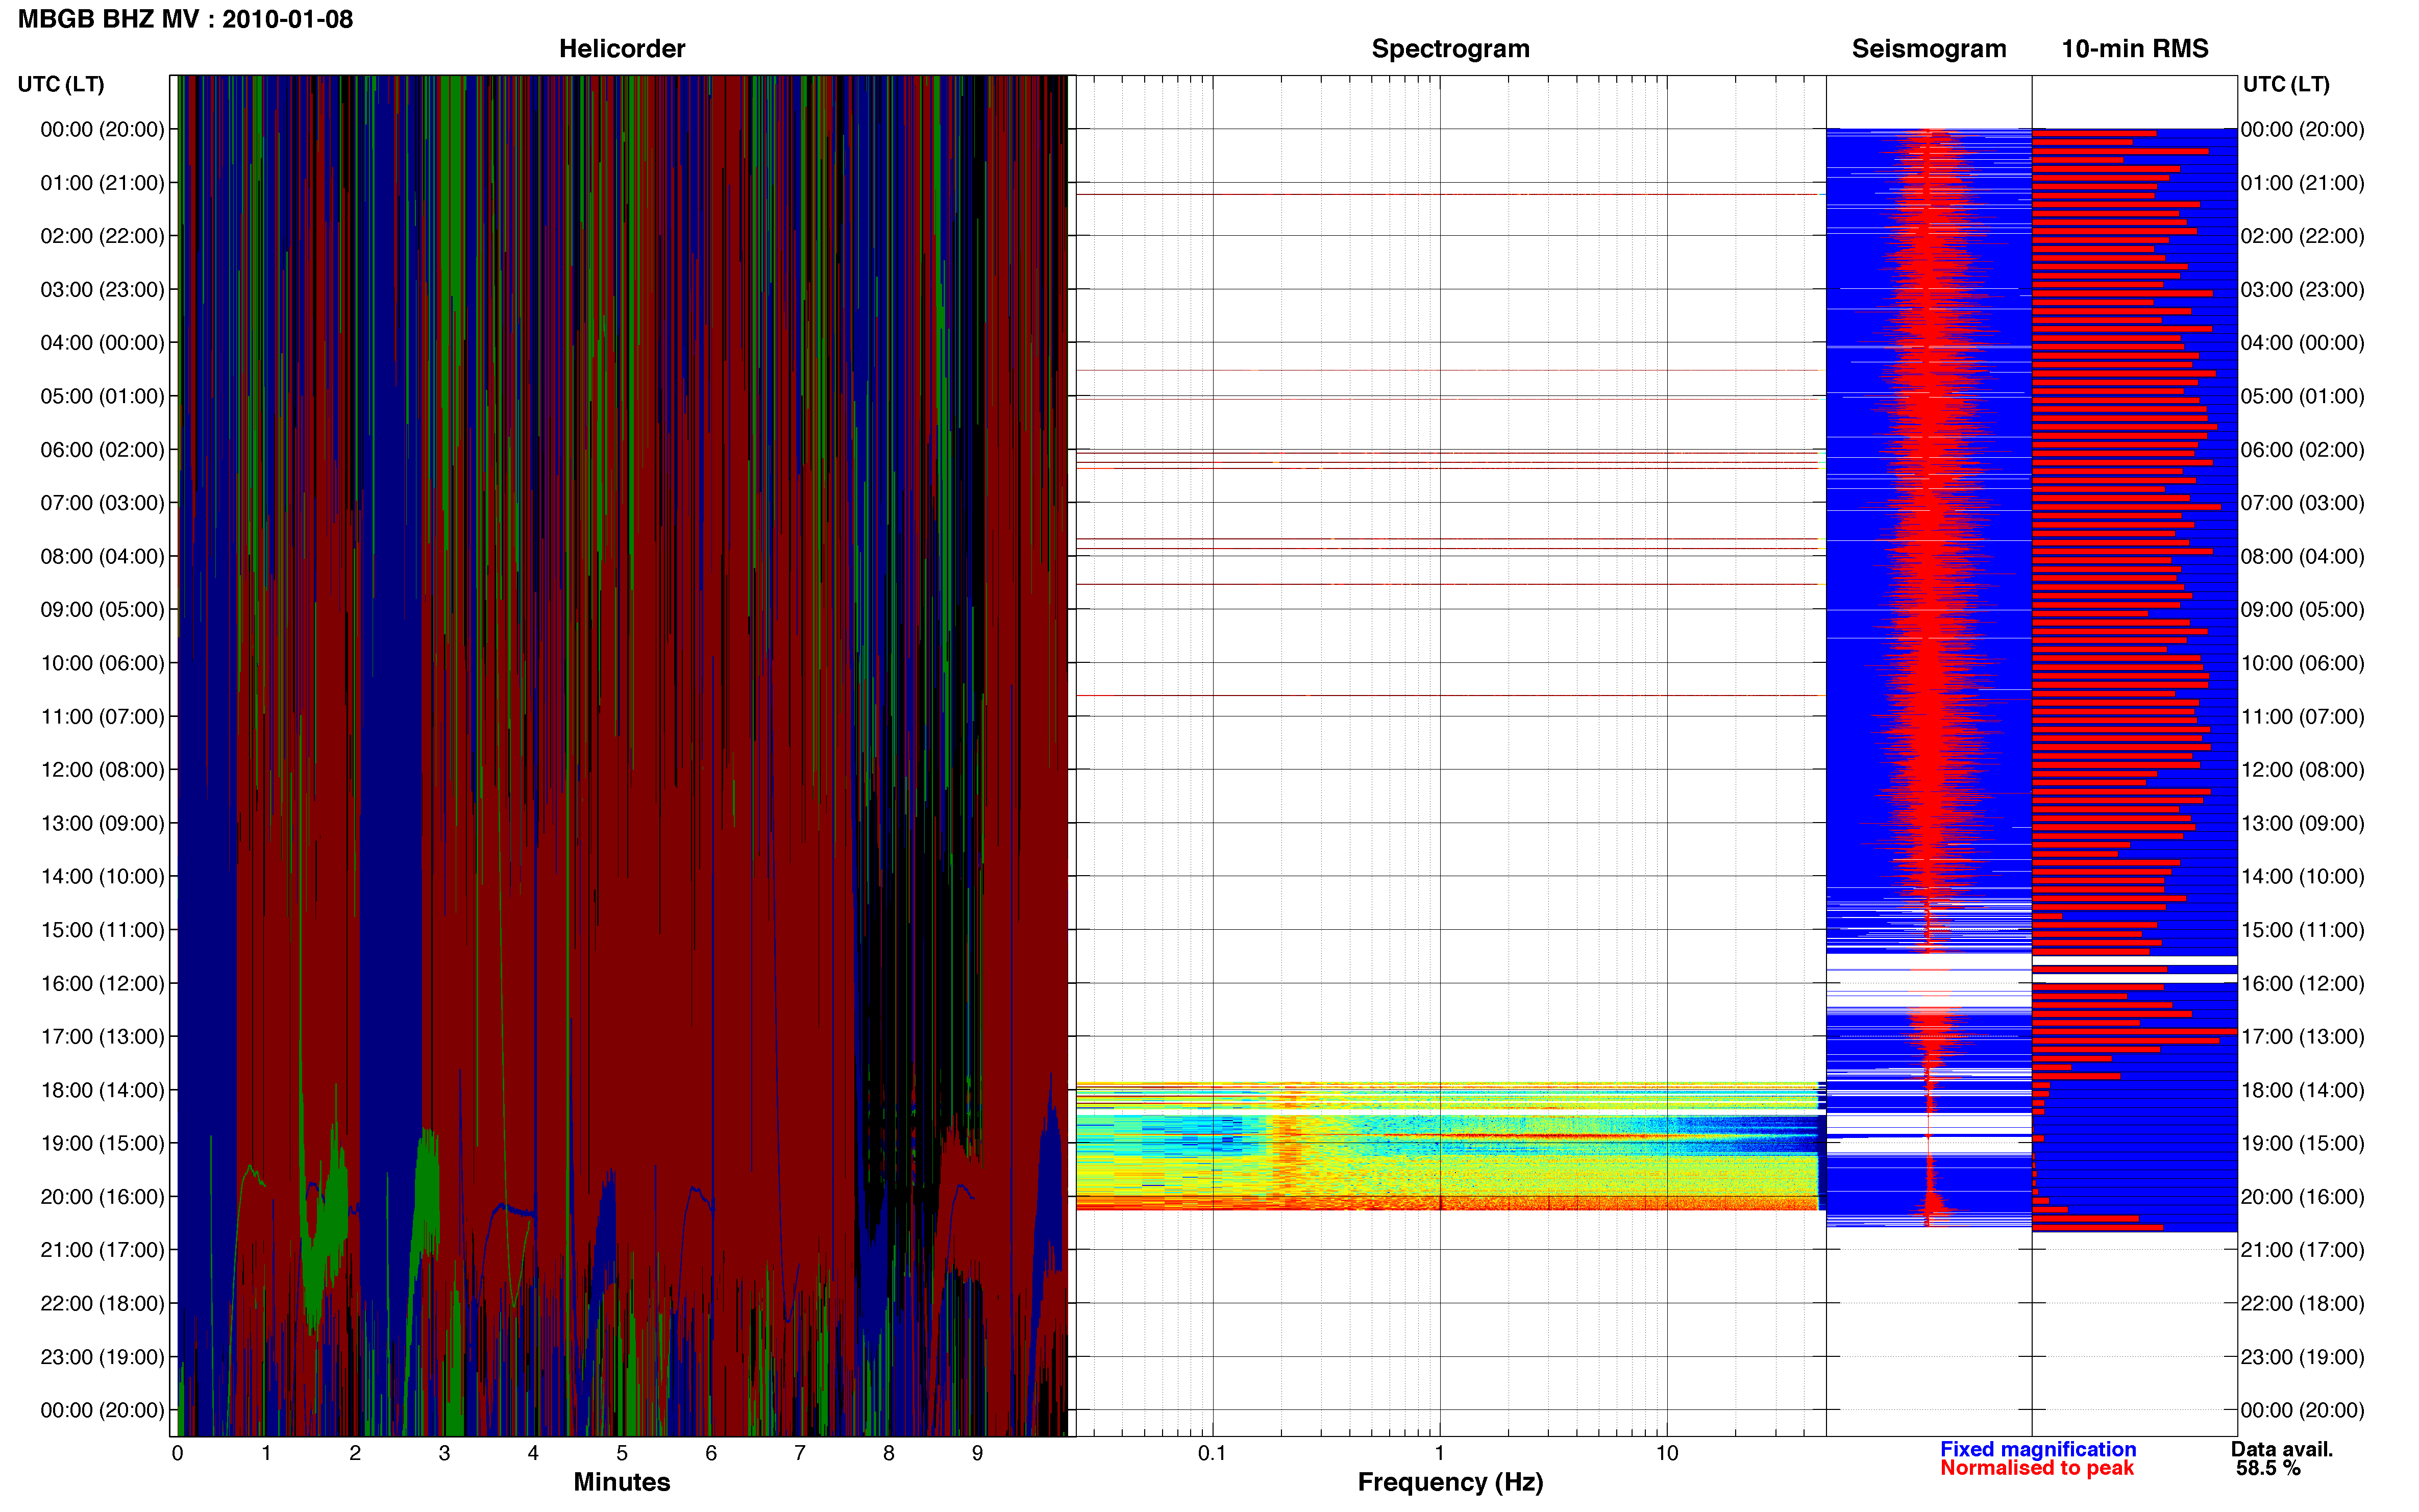
Task: Click left time label '14:00 (10:00)'
Action: coord(102,877)
